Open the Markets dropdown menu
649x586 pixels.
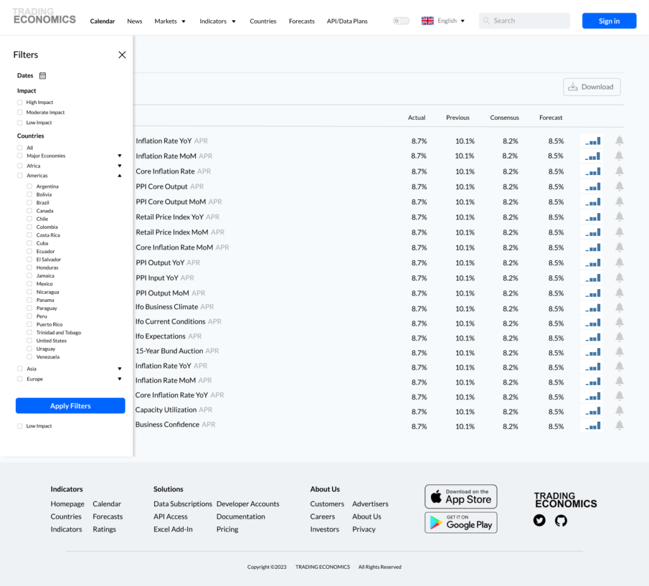(170, 21)
